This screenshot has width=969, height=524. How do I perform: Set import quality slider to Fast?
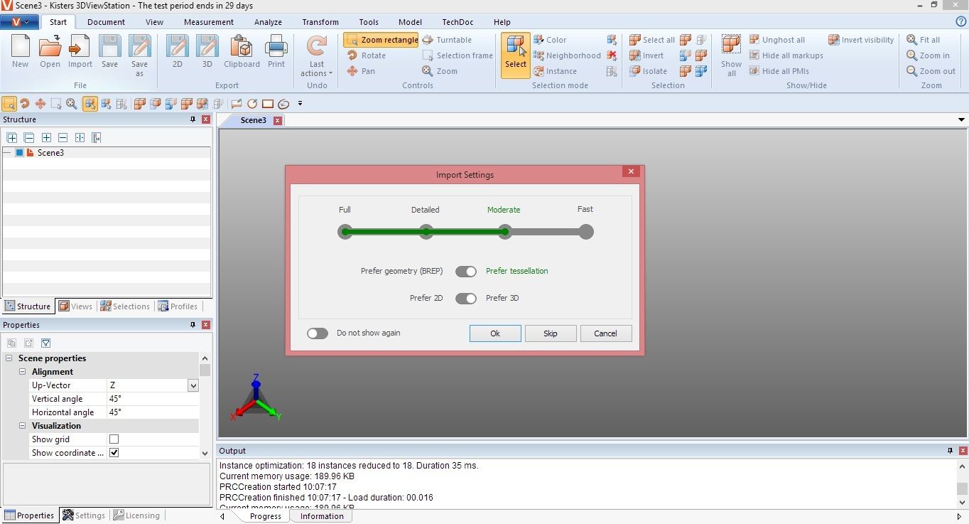(x=585, y=232)
